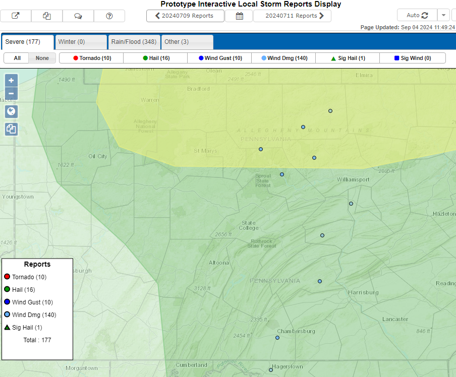456x377 pixels.
Task: Click the globe icon on the map
Action: [x=11, y=111]
